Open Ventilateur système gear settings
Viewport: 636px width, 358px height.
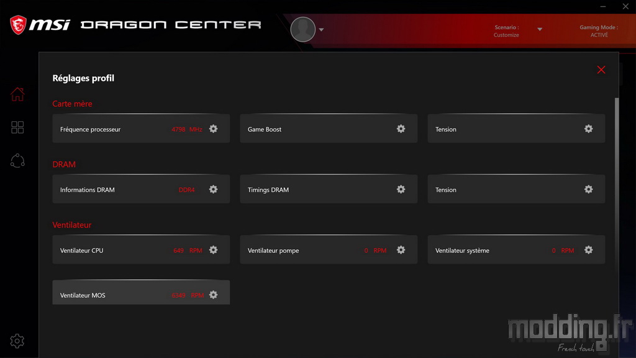point(589,250)
